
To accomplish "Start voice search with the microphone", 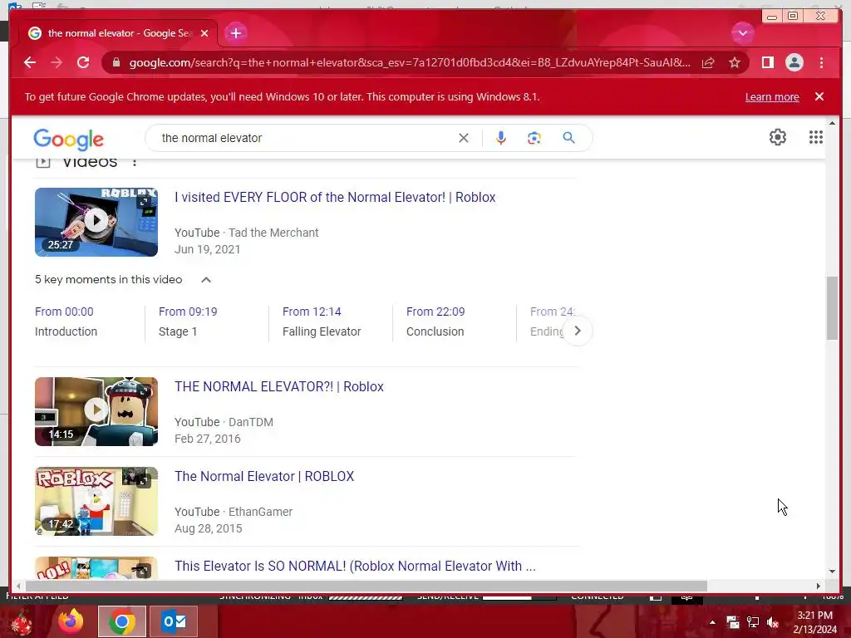I will [x=500, y=138].
